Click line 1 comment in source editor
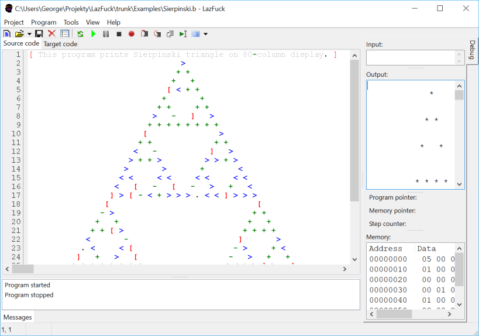The height and width of the screenshot is (336, 479). click(x=183, y=54)
